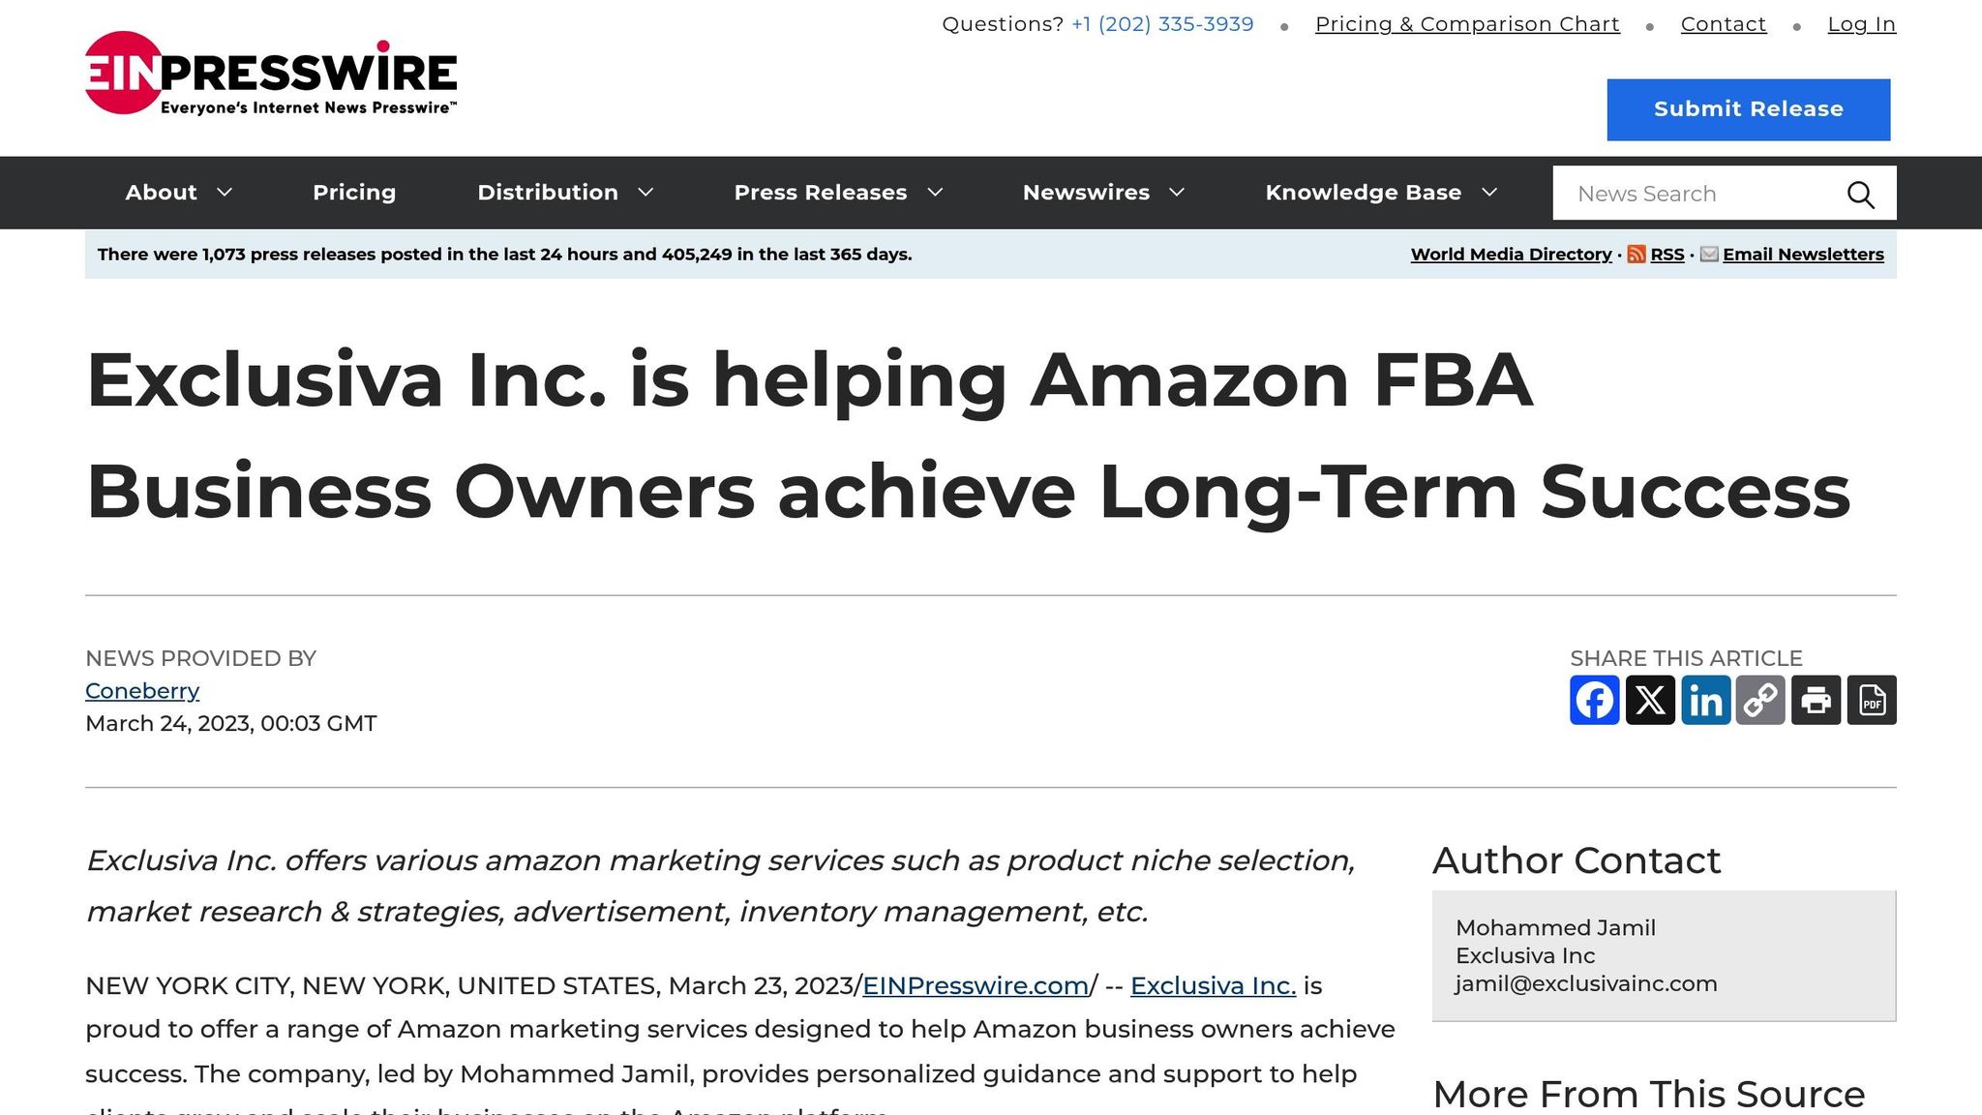
Task: Focus the News Search input field
Action: tap(1703, 194)
